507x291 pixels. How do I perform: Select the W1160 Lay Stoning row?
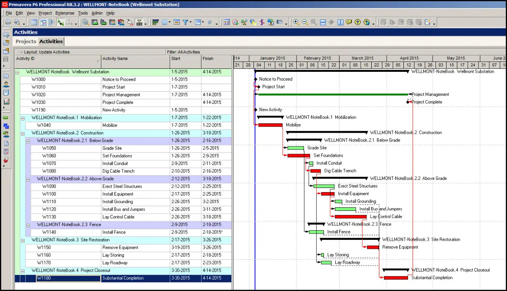(x=129, y=255)
